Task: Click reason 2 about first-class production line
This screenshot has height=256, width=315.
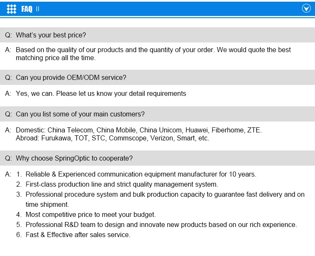Action: coord(122,184)
